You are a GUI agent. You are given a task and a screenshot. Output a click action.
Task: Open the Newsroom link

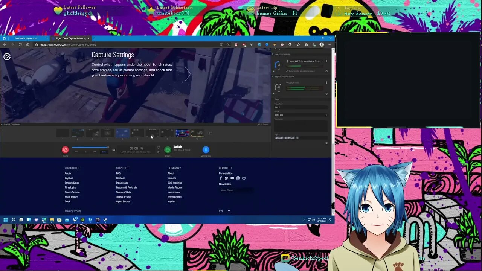(174, 192)
